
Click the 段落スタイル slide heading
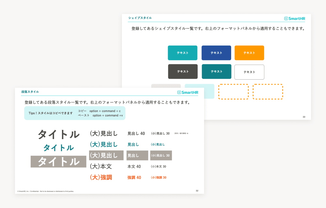[x=30, y=92]
